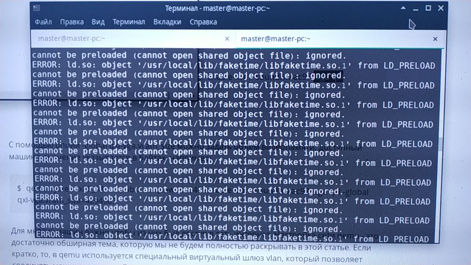Close the second terminal tab
This screenshot has height=265, width=471.
[435, 39]
